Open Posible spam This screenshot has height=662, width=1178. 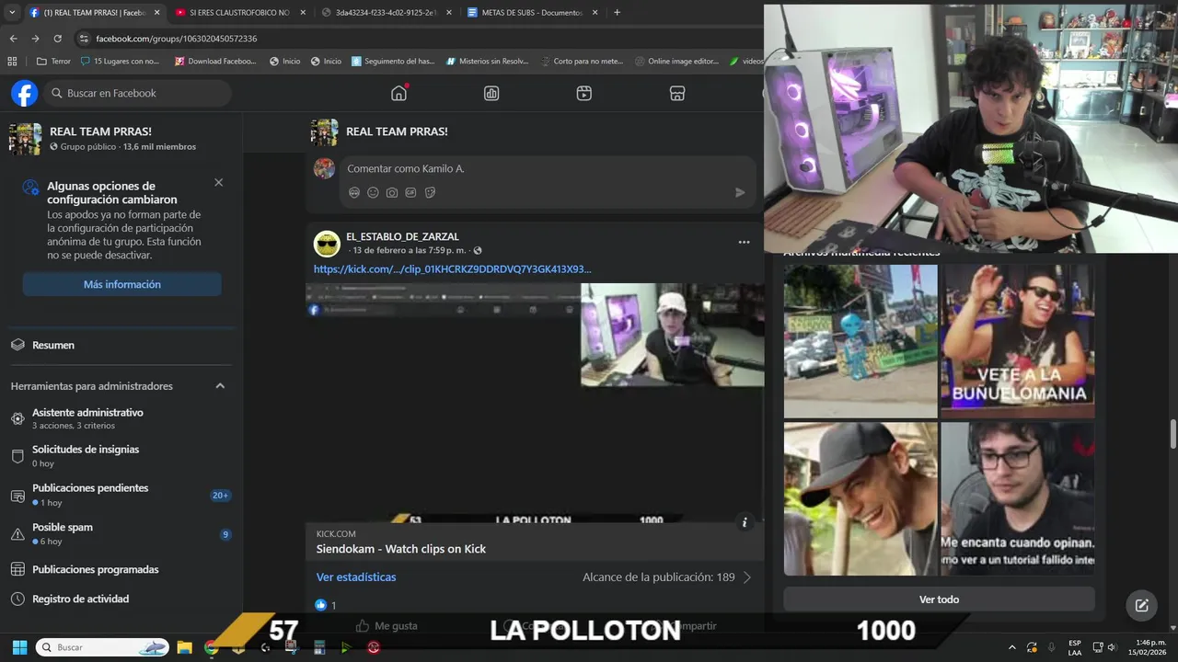[x=121, y=533]
